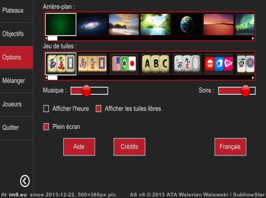Image resolution: width=266 pixels, height=198 pixels.
Task: Click right arrow of tile set scrollbar
Action: pyautogui.click(x=253, y=78)
